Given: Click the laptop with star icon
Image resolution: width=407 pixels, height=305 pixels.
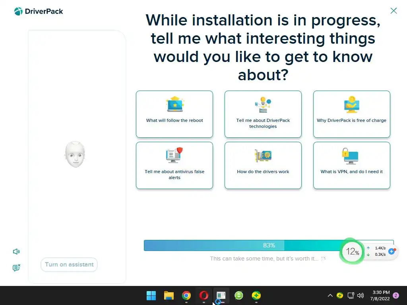Looking at the screenshot, I should (175, 104).
